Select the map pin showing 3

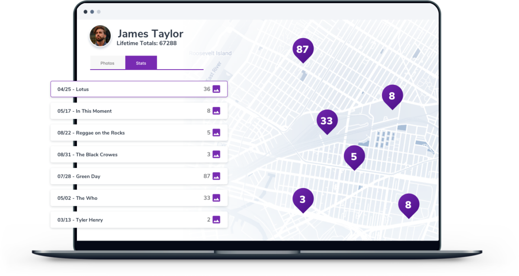(x=302, y=199)
